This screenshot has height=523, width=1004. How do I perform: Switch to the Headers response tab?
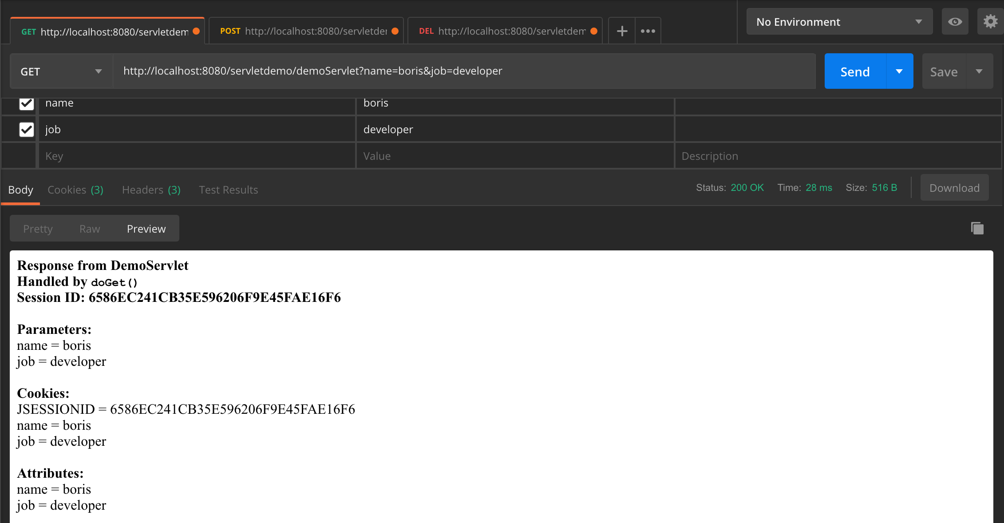[x=150, y=190]
